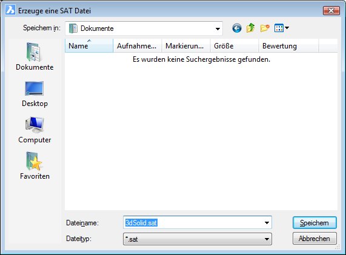346x255 pixels.
Task: Click the Abbrechen button
Action: point(314,239)
